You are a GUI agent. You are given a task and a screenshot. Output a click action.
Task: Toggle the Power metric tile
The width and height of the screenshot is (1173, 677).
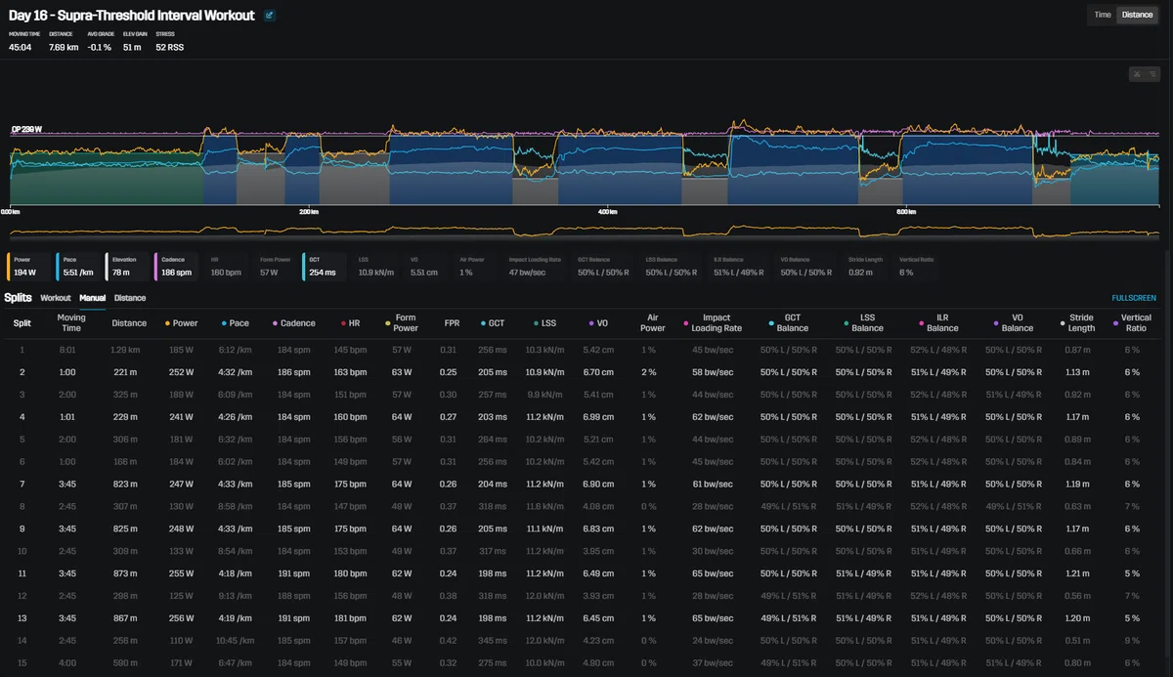[28, 267]
